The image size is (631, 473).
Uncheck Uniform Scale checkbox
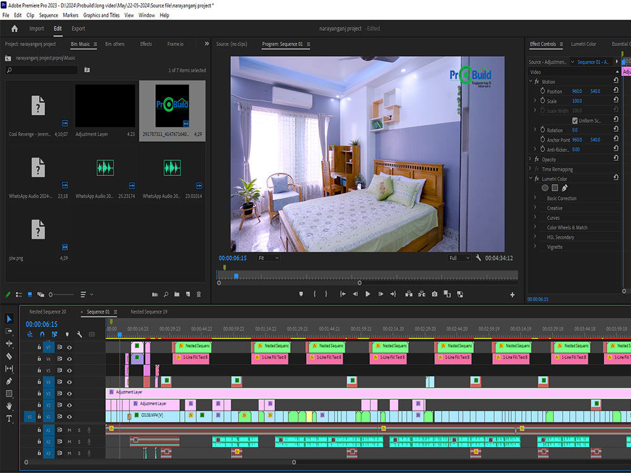[x=575, y=120]
